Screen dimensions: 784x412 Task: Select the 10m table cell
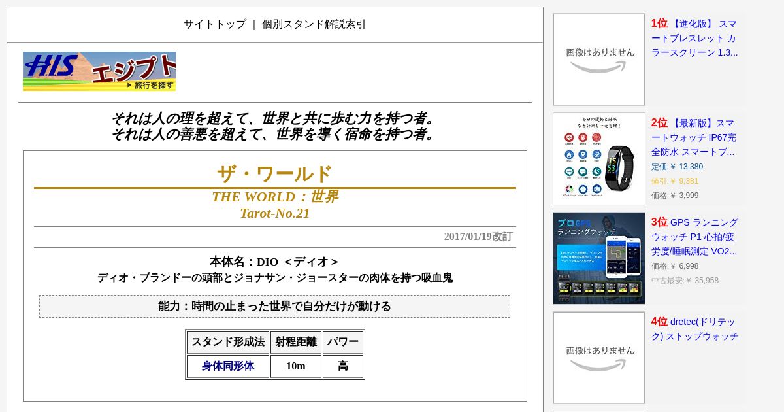[x=296, y=366]
